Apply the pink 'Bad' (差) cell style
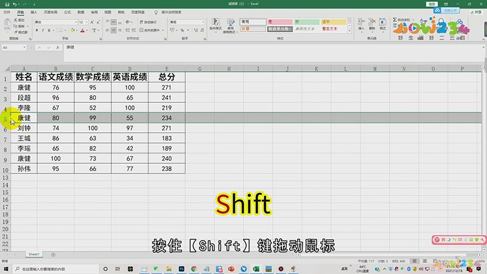 click(280, 22)
